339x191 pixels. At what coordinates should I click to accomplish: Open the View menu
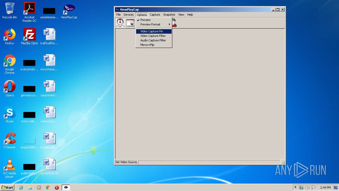pos(181,15)
